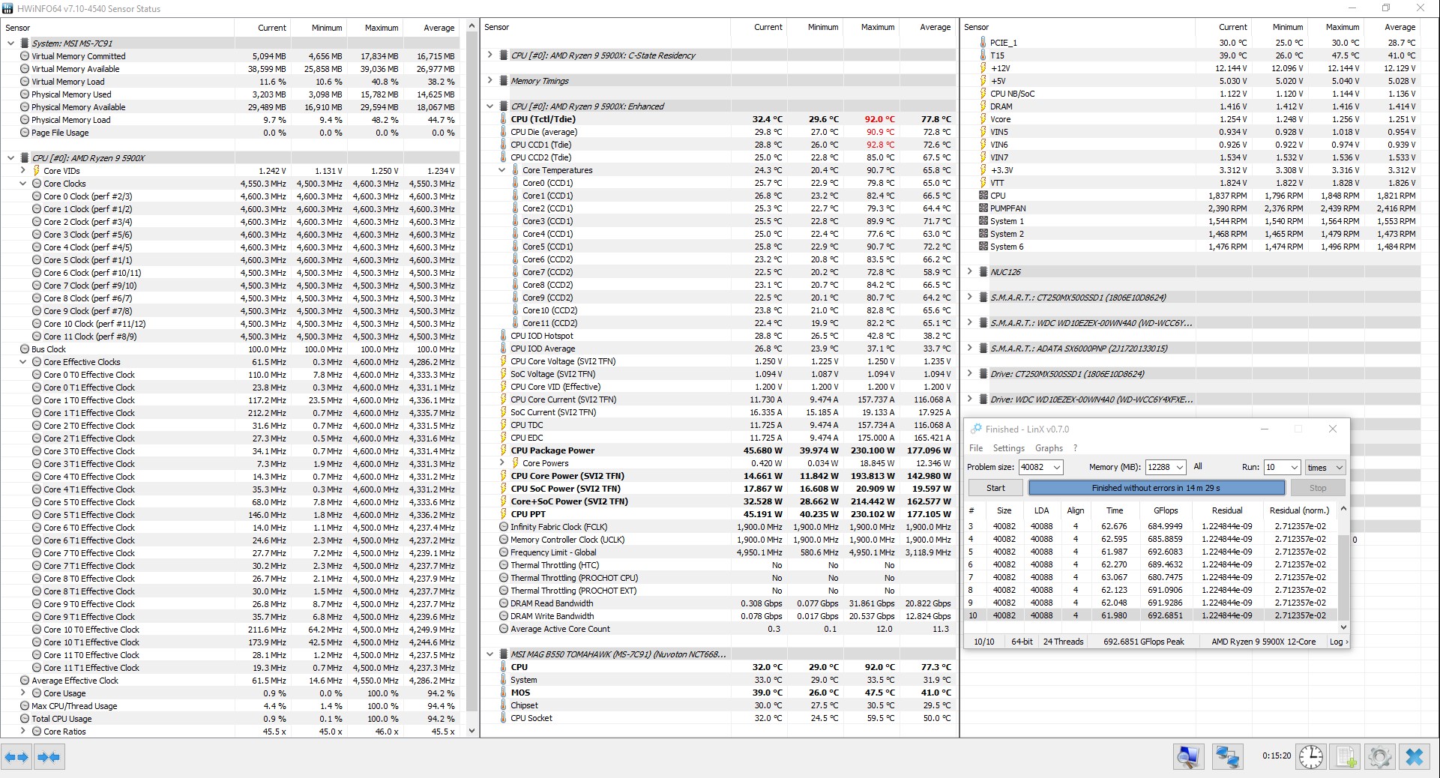The image size is (1440, 778).
Task: Click chip icon beside NUC126
Action: click(983, 272)
